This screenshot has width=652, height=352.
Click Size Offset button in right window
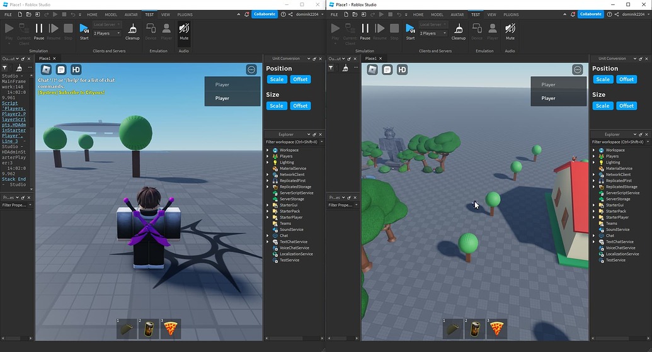[x=626, y=106]
